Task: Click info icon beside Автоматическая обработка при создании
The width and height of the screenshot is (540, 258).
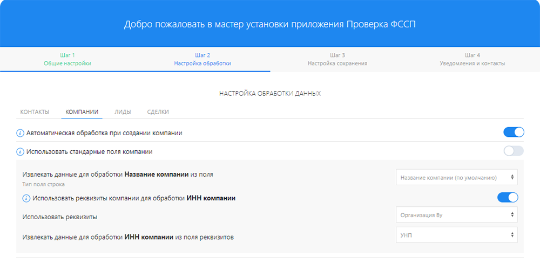Action: click(21, 133)
